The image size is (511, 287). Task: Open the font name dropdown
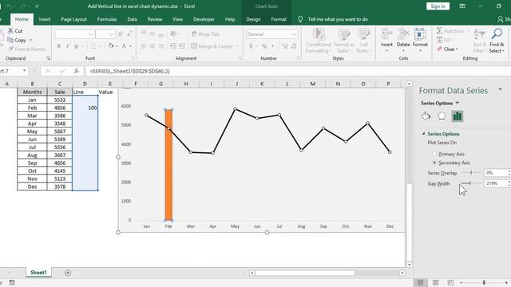click(x=91, y=34)
